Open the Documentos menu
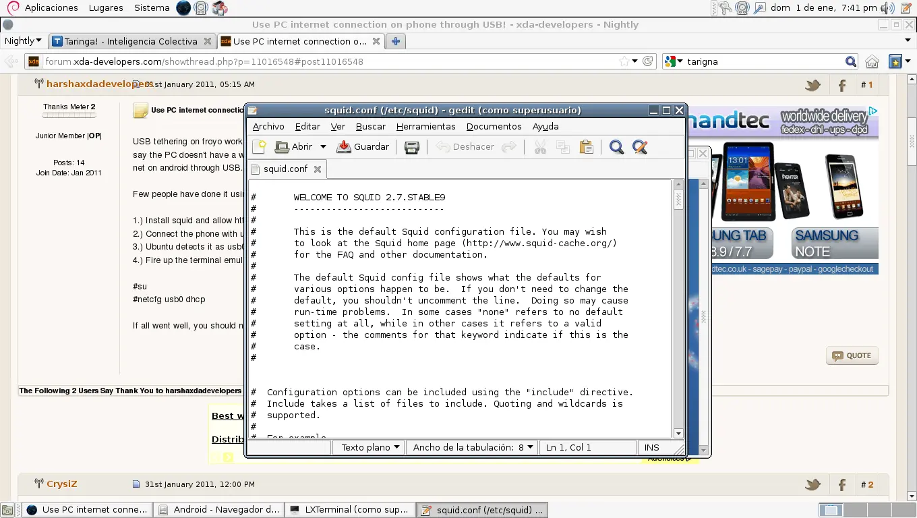The width and height of the screenshot is (917, 518). point(494,126)
